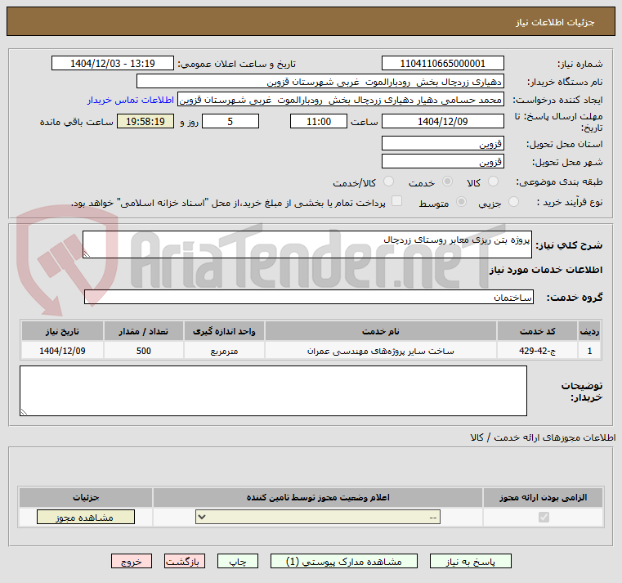The height and width of the screenshot is (583, 622).
Task: Click the مشاهده مجوز button
Action: point(86,517)
